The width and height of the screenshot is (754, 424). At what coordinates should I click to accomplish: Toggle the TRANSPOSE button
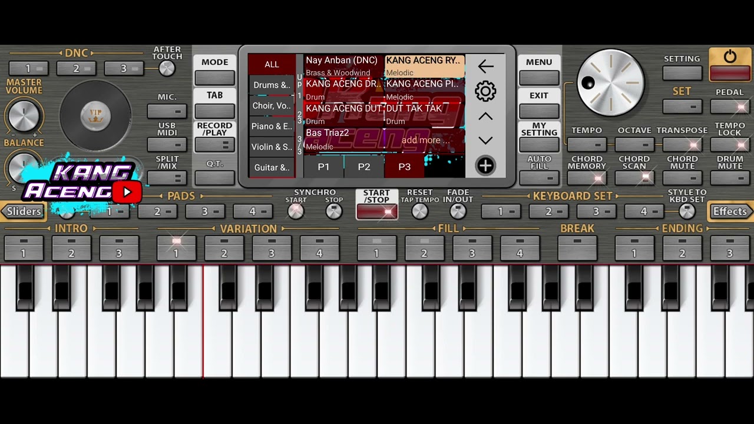[682, 145]
